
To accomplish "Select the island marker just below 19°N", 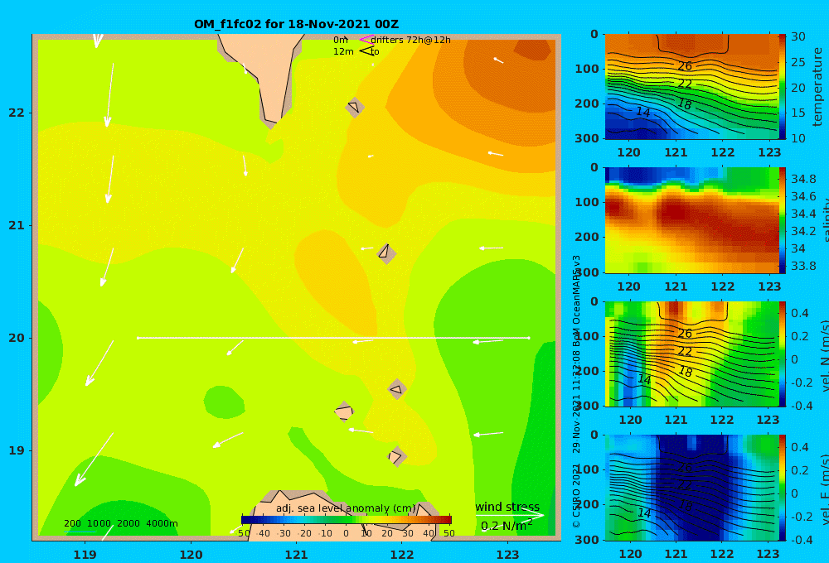I will (x=396, y=456).
